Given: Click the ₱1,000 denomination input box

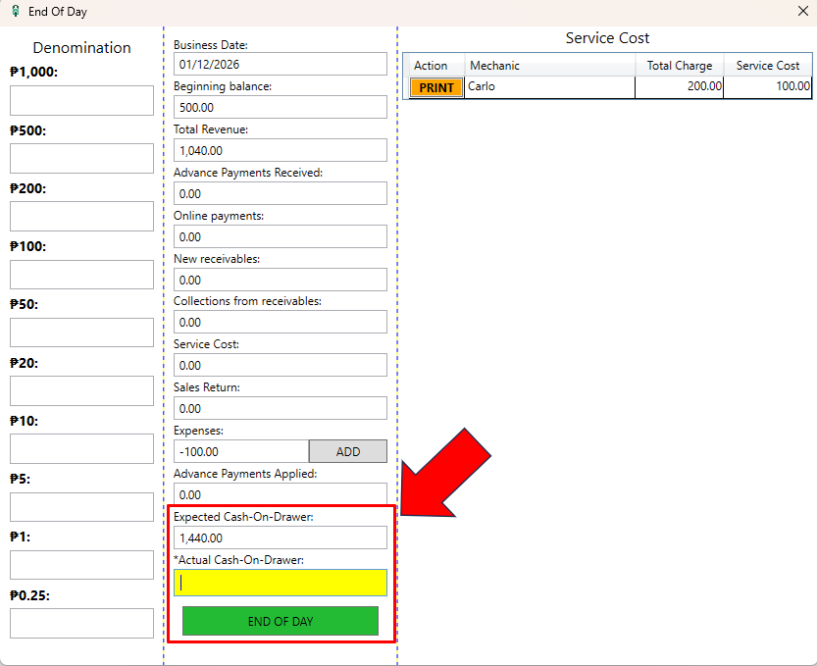Looking at the screenshot, I should [81, 100].
